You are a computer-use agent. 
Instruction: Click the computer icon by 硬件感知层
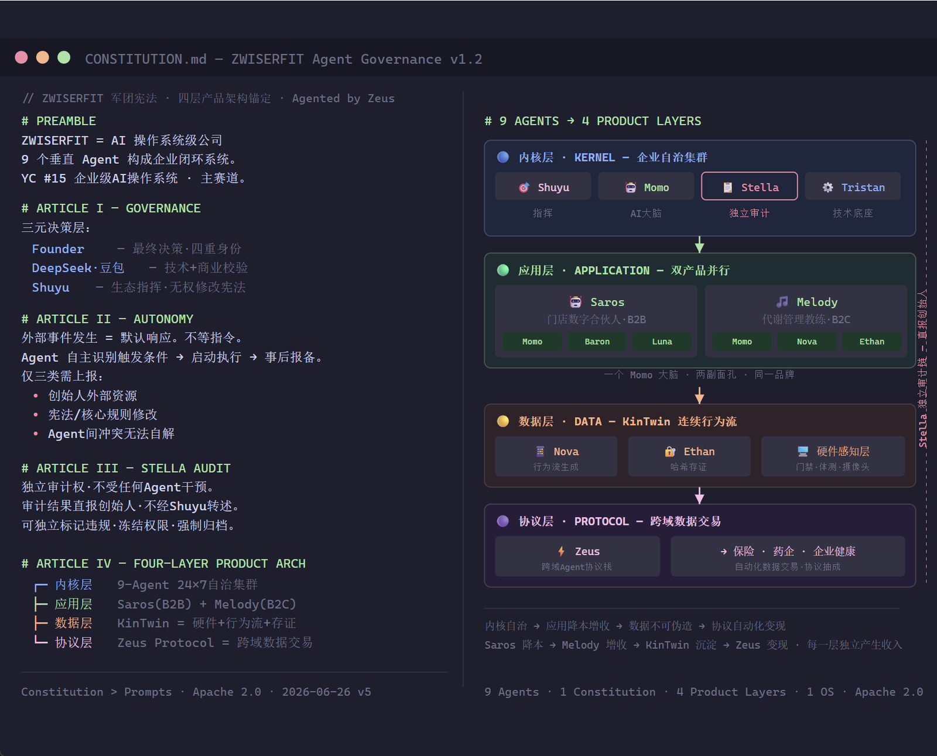(x=803, y=452)
